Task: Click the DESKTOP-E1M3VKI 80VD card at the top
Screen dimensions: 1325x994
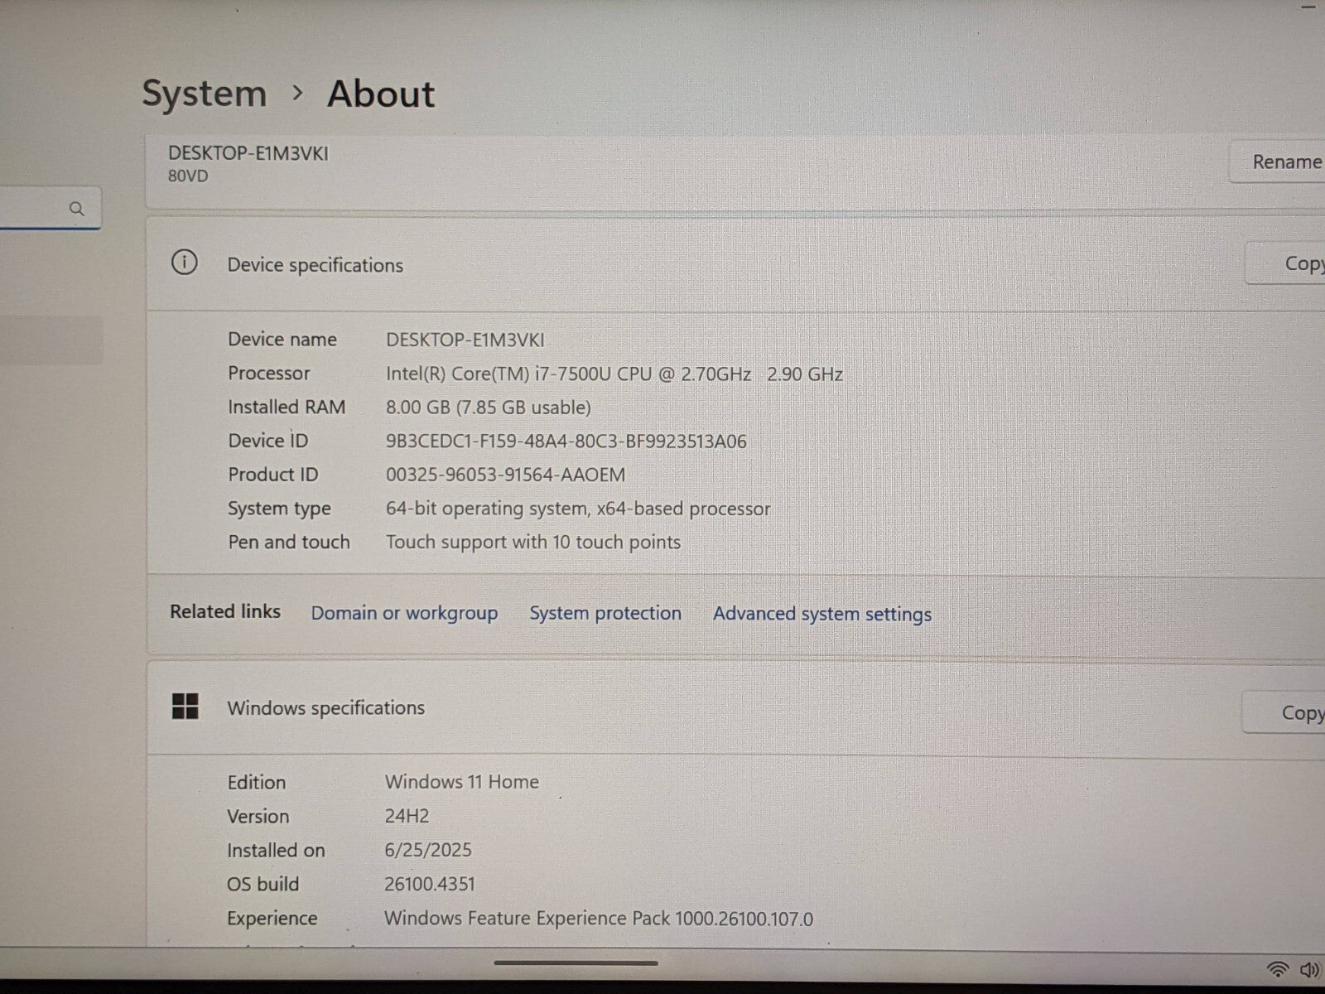Action: [x=580, y=164]
